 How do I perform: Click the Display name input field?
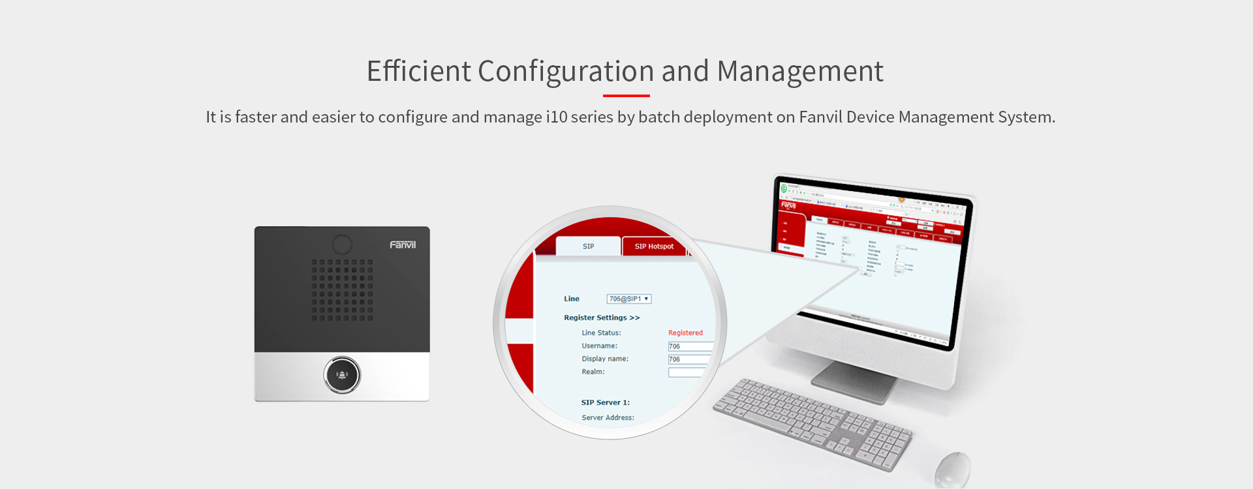pyautogui.click(x=689, y=360)
